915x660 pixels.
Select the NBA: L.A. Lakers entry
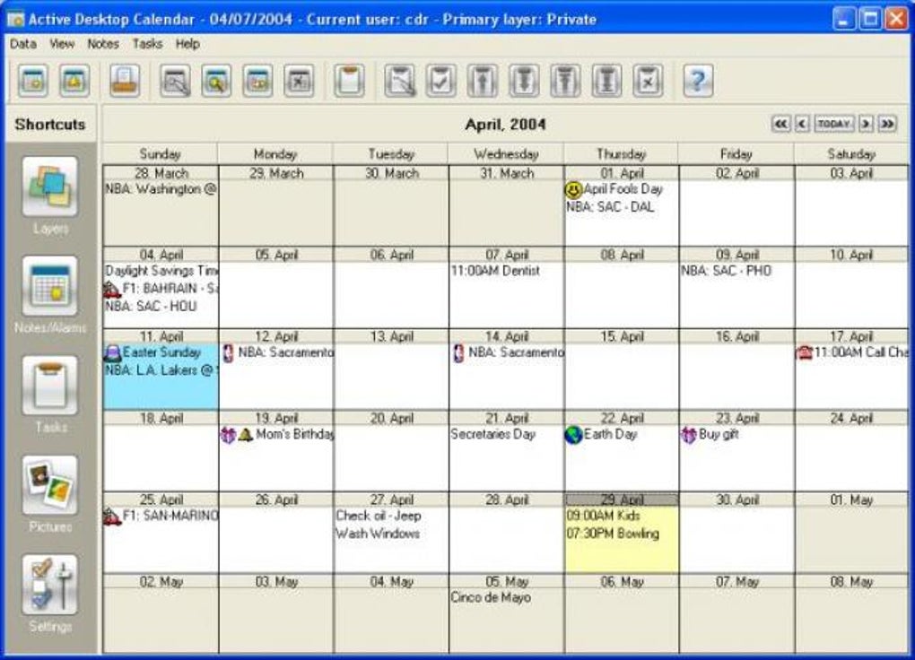click(x=161, y=370)
